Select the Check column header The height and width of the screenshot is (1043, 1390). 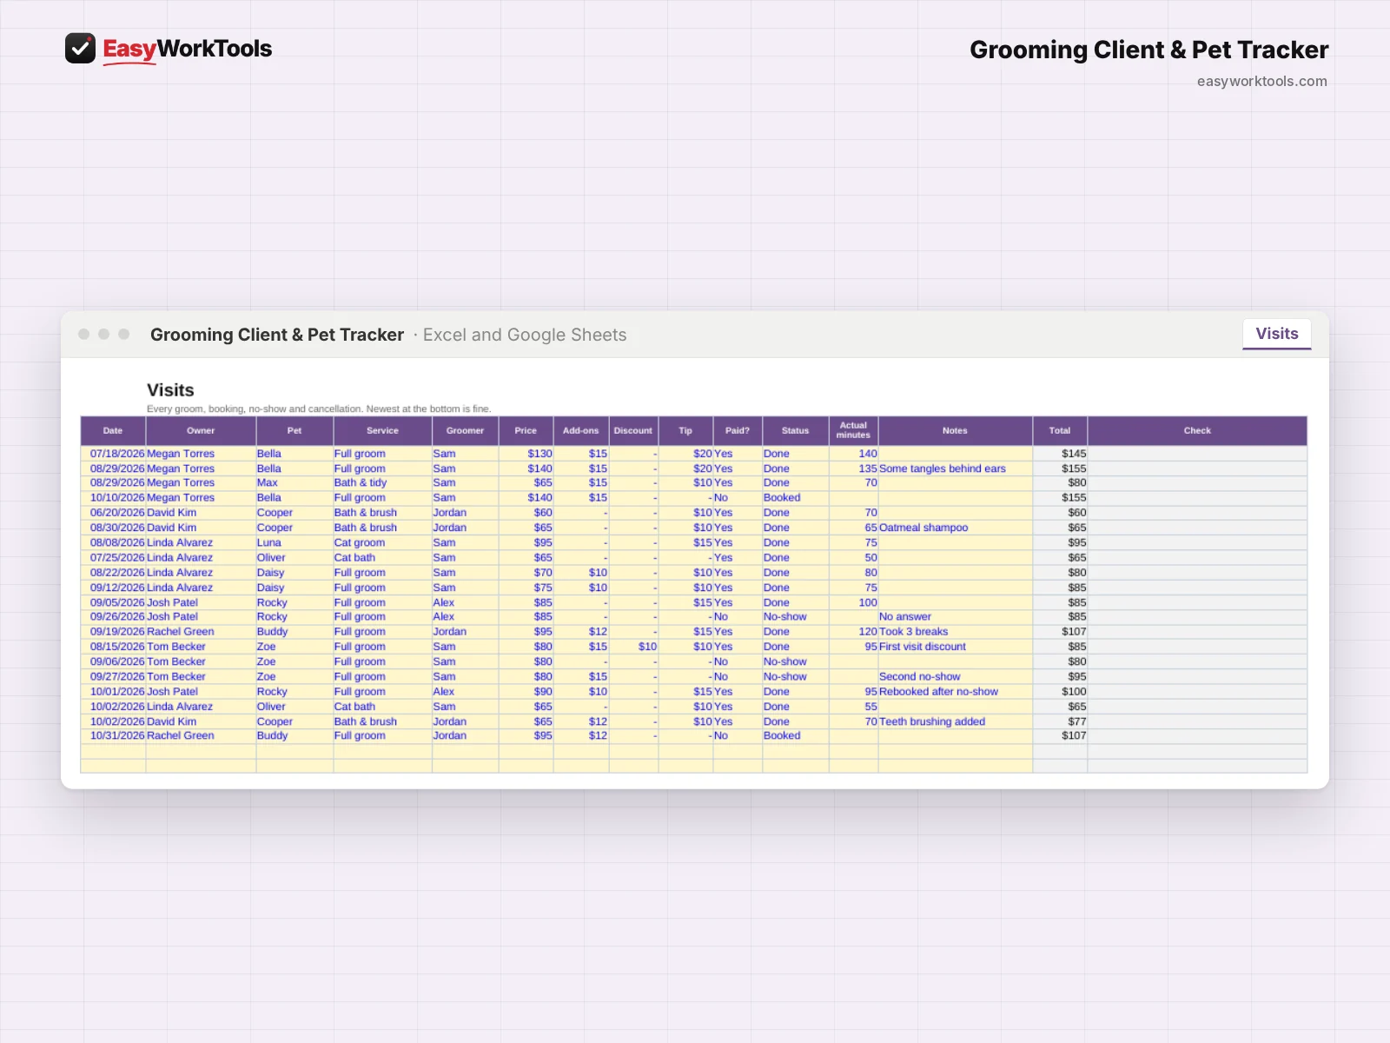click(1197, 431)
